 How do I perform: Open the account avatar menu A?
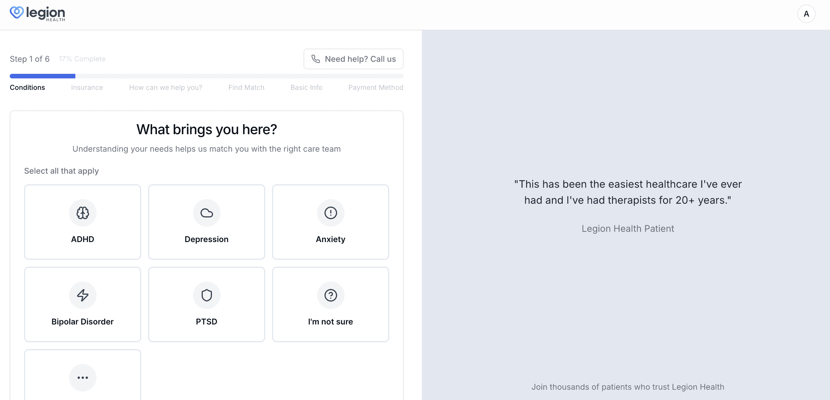806,14
